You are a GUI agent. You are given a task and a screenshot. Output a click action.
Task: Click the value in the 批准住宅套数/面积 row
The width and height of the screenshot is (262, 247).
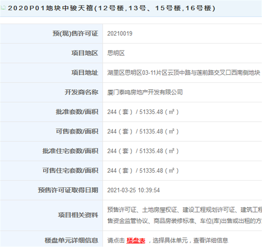[143, 151]
